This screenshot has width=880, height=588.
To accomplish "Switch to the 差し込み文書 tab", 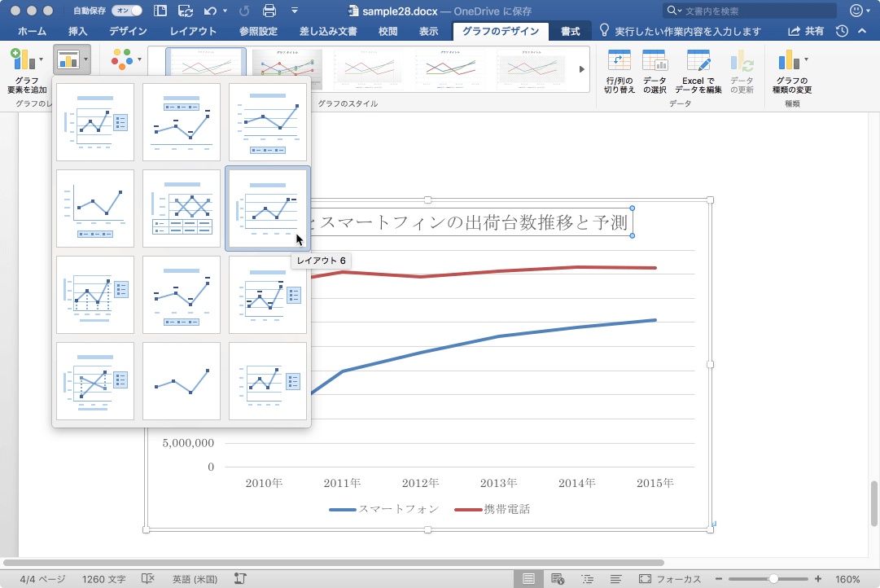I will pos(328,32).
